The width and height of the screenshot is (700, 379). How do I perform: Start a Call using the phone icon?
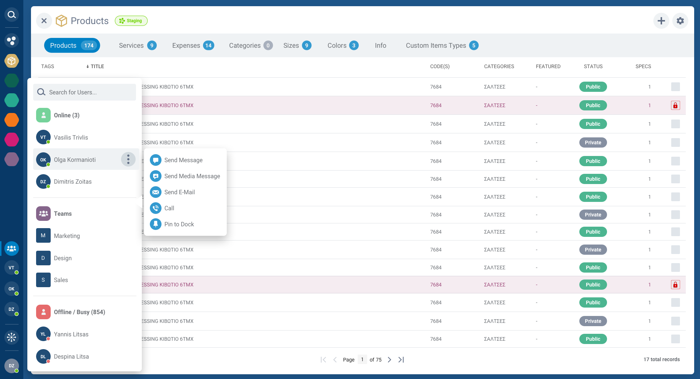[155, 208]
